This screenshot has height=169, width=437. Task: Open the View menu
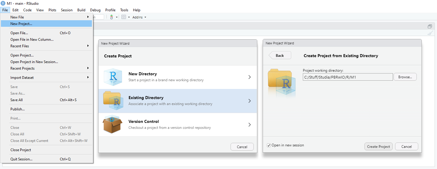point(40,10)
